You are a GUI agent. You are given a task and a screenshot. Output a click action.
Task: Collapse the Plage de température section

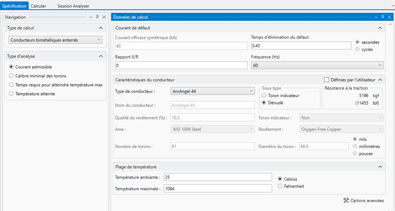(x=380, y=167)
